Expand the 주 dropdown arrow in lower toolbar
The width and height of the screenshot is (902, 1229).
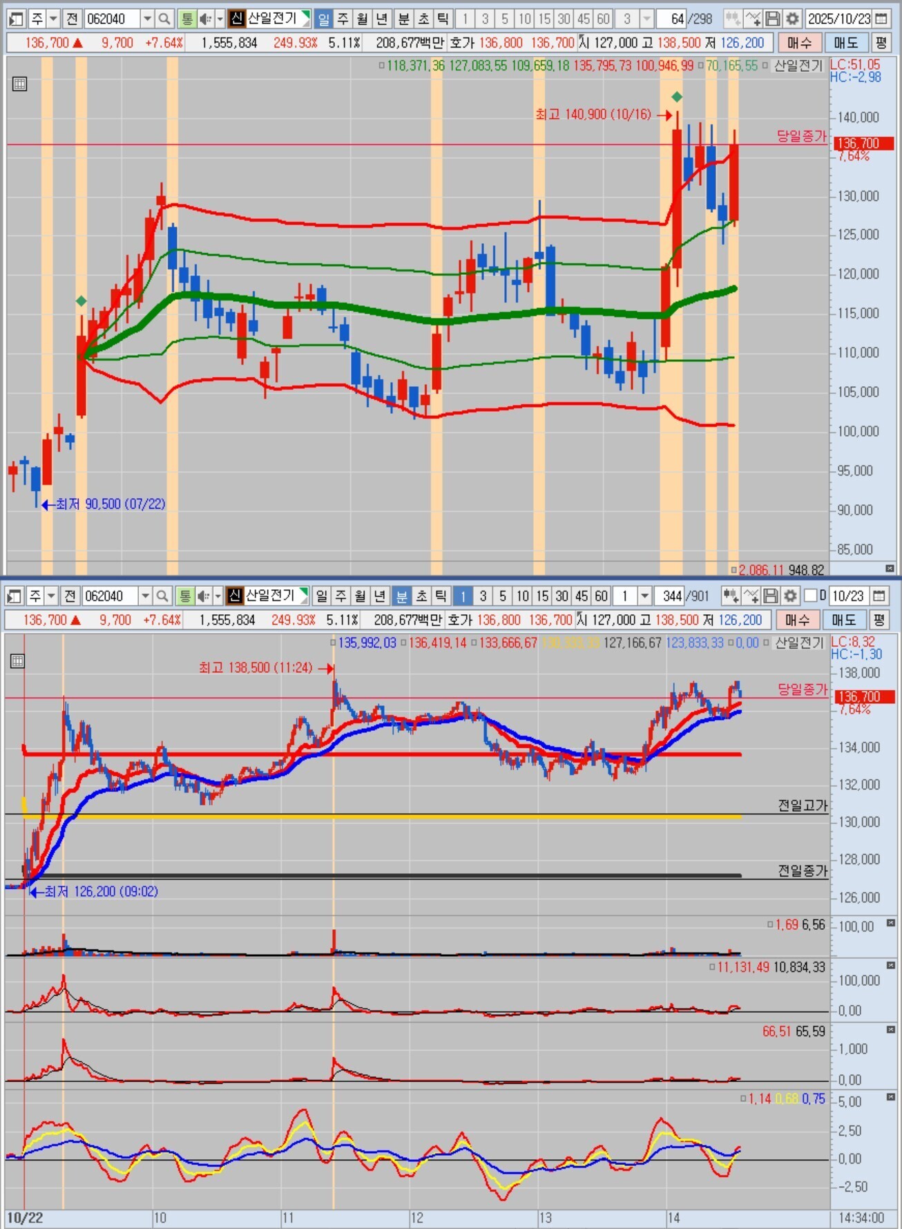tap(50, 596)
